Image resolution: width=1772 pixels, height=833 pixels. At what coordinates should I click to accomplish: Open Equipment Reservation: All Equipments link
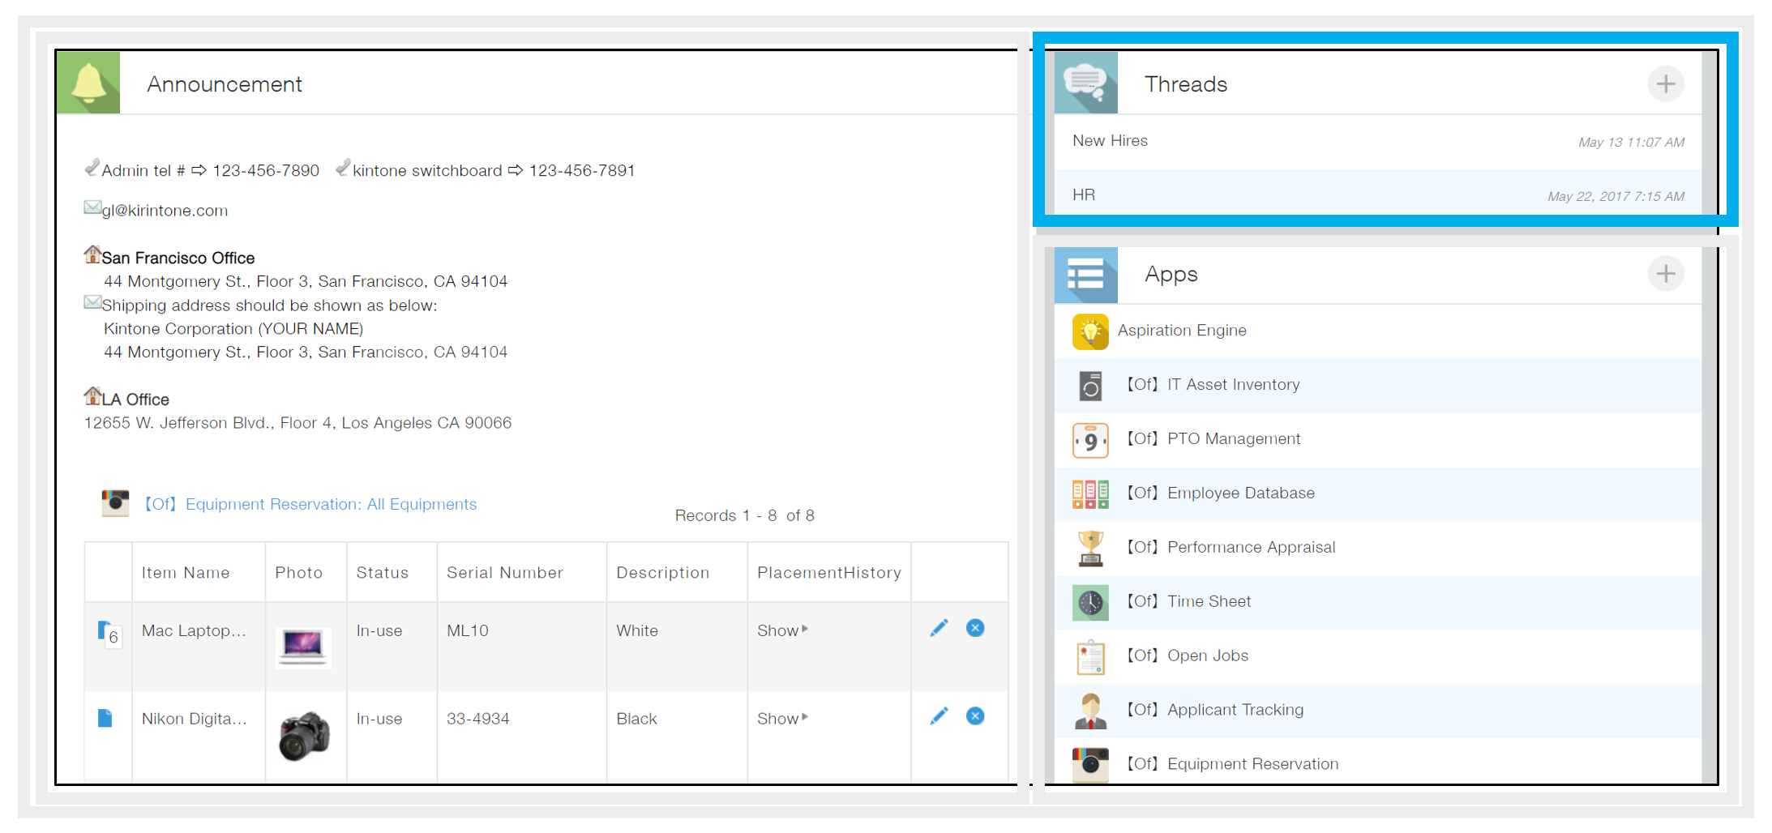coord(310,504)
